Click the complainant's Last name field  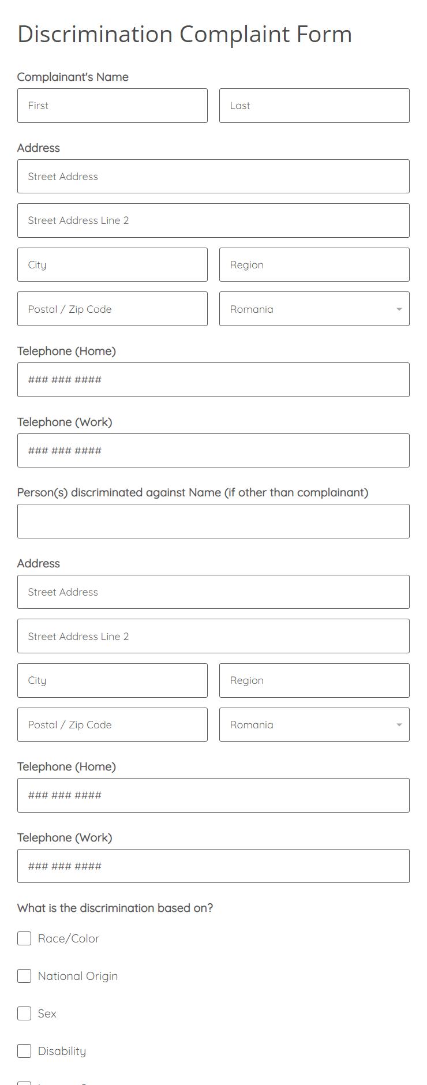314,106
